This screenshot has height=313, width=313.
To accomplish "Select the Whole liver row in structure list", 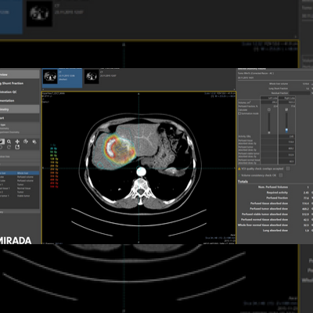I will pyautogui.click(x=20, y=173).
